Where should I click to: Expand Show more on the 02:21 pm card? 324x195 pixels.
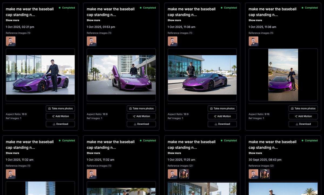pyautogui.click(x=12, y=20)
